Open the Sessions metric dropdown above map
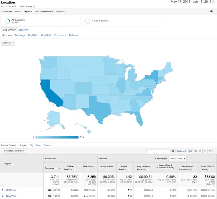 pyautogui.click(x=8, y=43)
